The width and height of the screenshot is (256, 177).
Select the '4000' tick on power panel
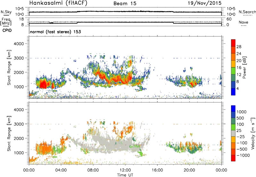[x=19, y=44]
